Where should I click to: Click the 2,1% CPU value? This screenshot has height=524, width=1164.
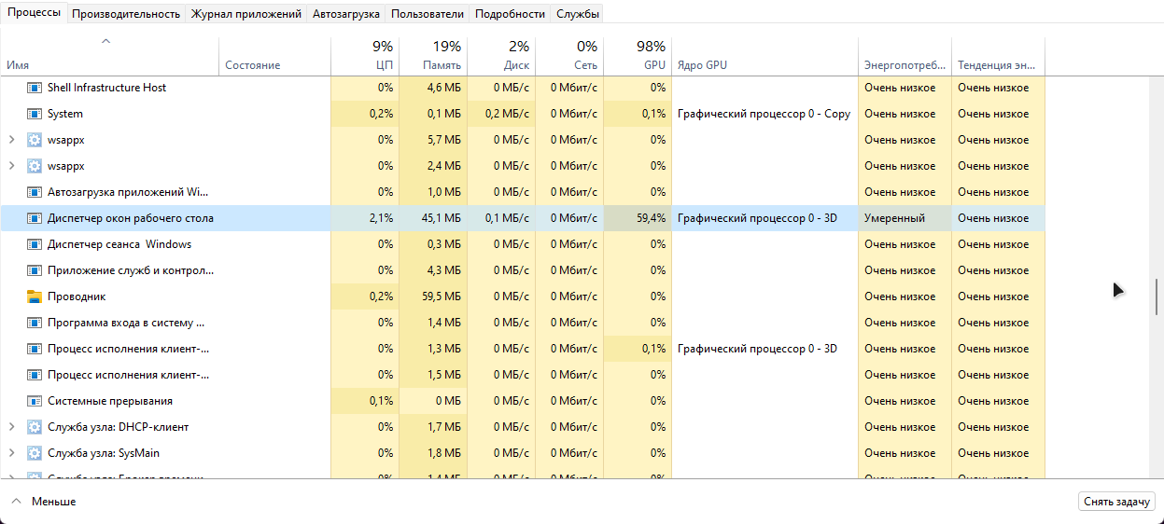tap(381, 218)
